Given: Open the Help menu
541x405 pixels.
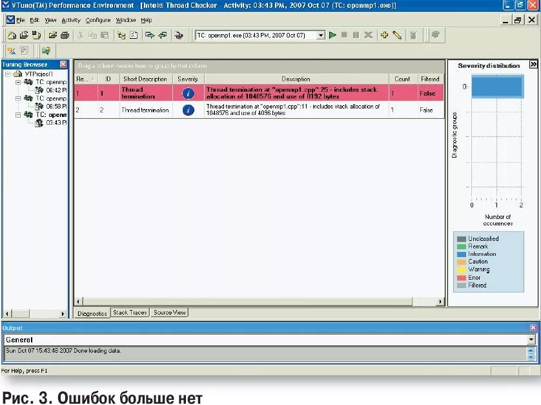Looking at the screenshot, I should 147,20.
